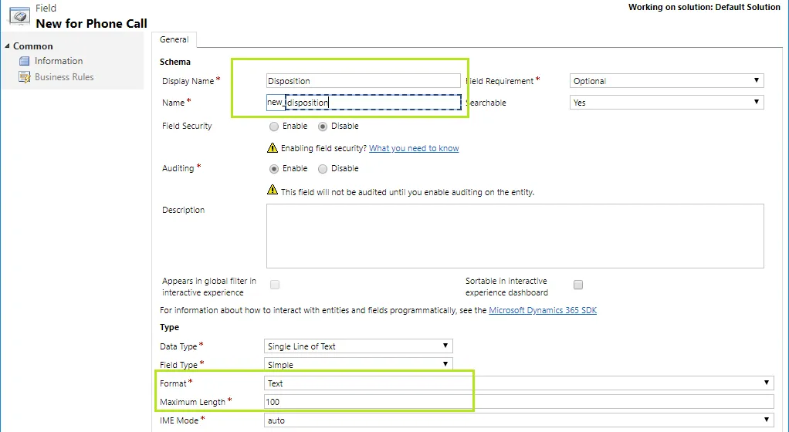Open the Field Type dropdown

point(358,364)
